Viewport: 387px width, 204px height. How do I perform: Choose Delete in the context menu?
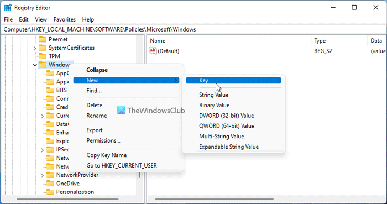pyautogui.click(x=126, y=105)
